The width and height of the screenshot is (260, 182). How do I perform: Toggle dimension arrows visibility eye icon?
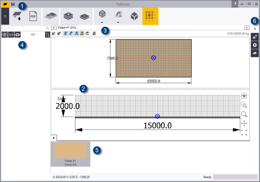click(x=82, y=33)
